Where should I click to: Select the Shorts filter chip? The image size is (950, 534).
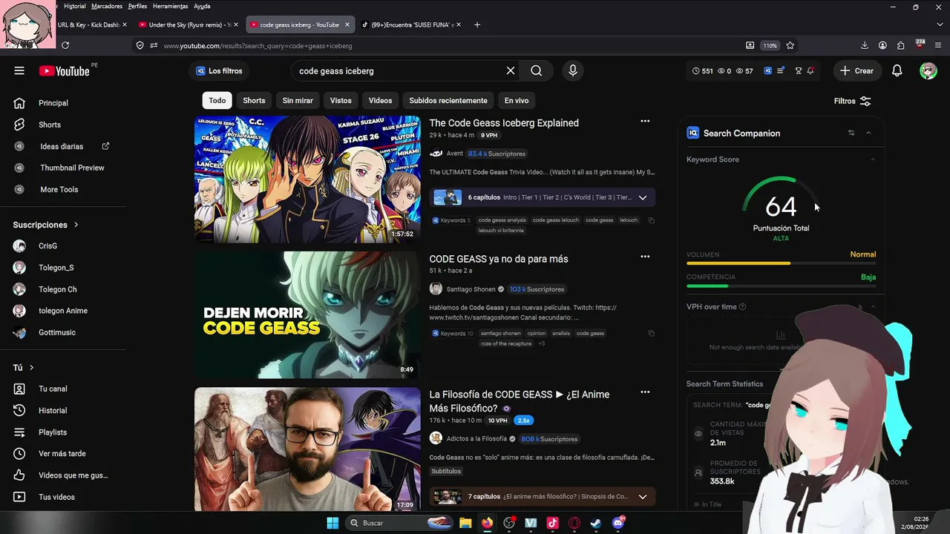(254, 101)
